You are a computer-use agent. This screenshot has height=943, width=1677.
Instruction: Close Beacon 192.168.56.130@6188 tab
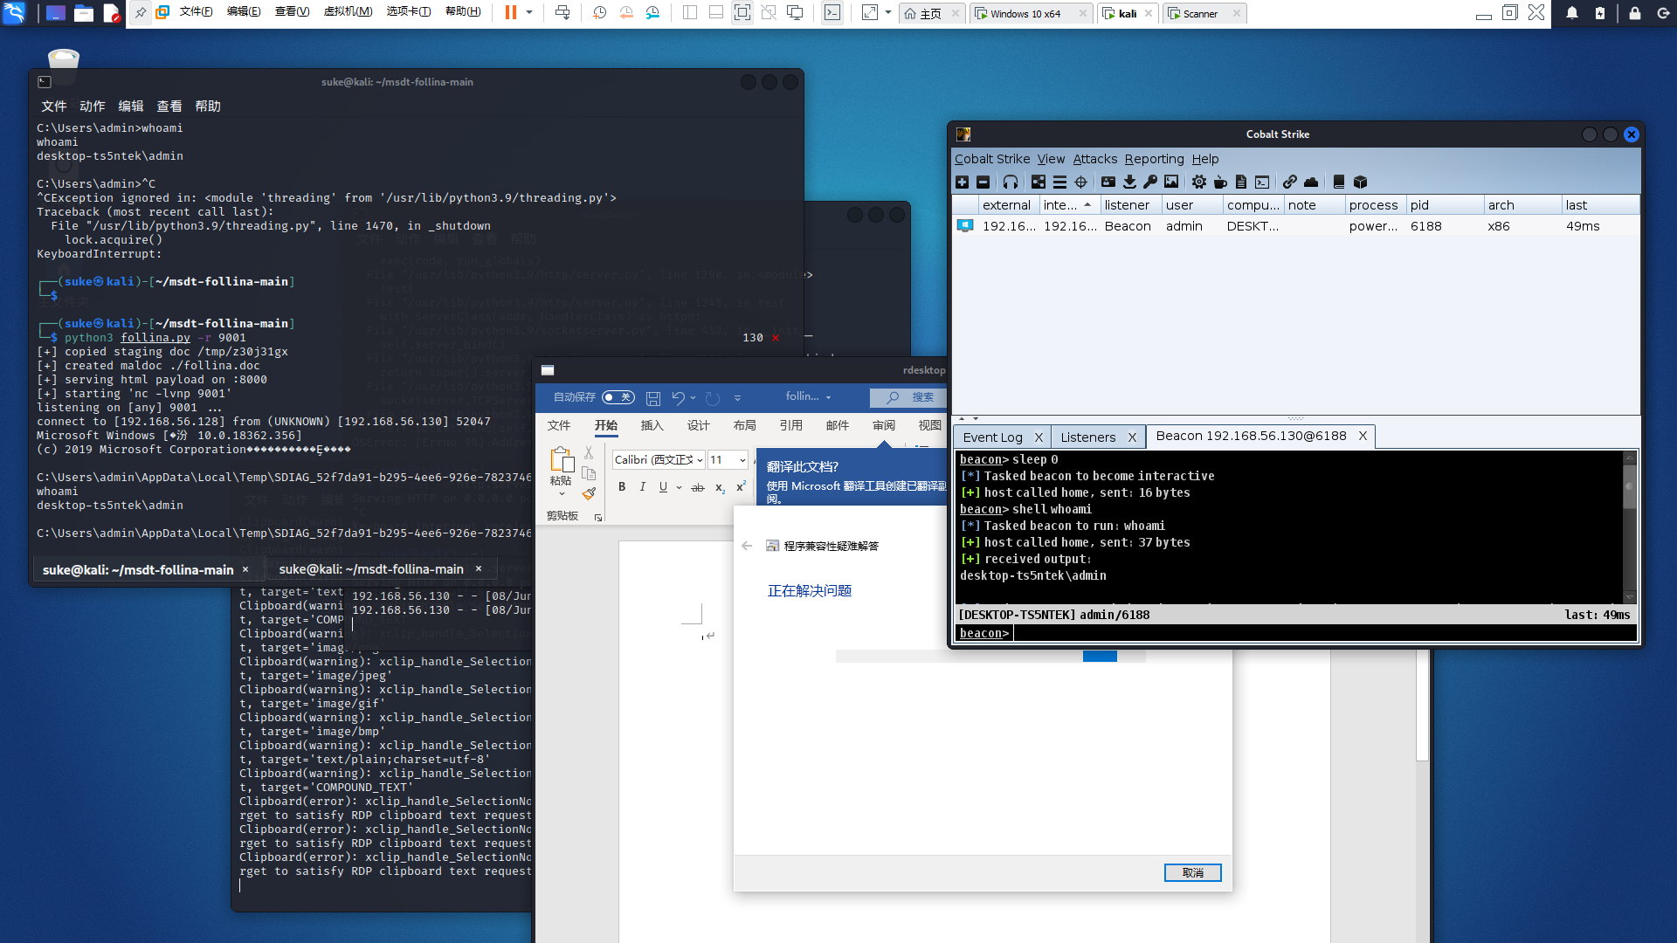point(1363,437)
